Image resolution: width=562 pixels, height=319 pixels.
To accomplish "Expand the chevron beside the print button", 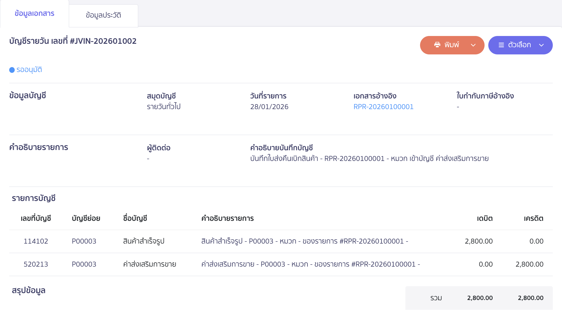I will click(473, 45).
